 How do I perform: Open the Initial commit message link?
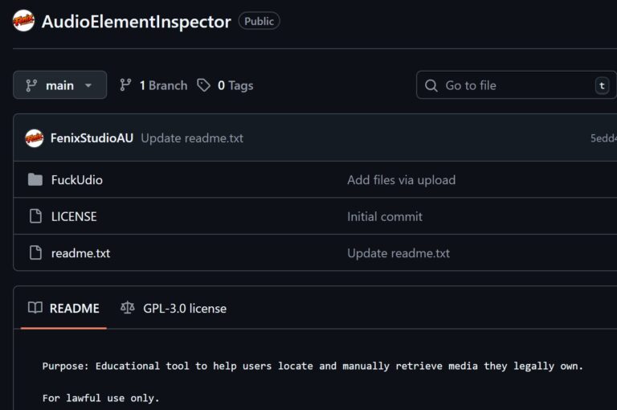click(385, 216)
